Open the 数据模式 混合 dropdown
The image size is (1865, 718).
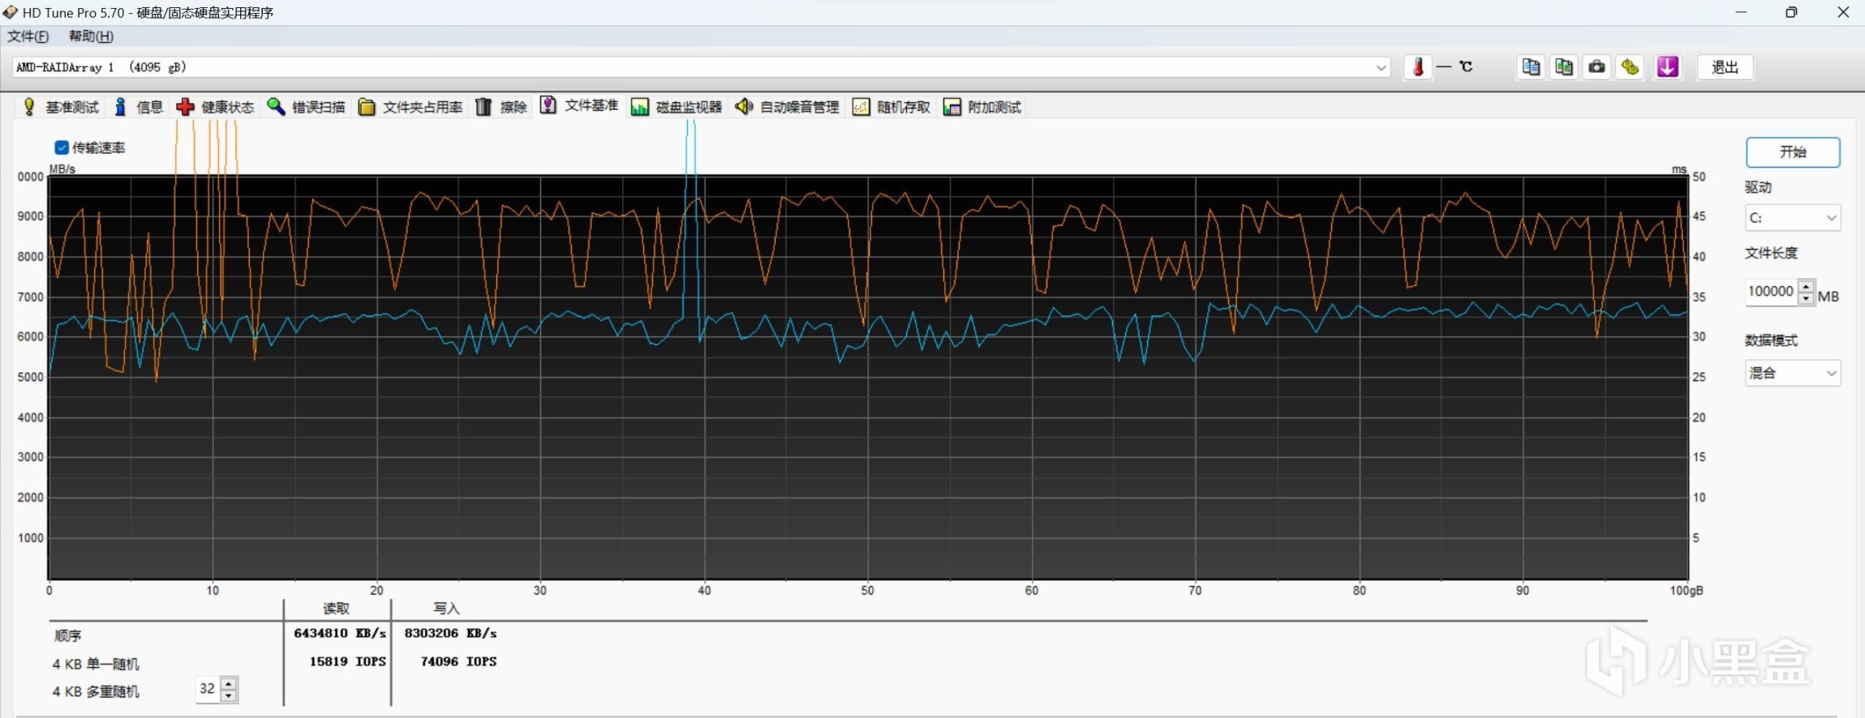click(1793, 374)
